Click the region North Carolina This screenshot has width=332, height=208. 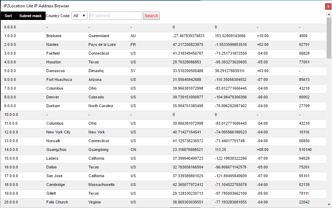(101, 106)
